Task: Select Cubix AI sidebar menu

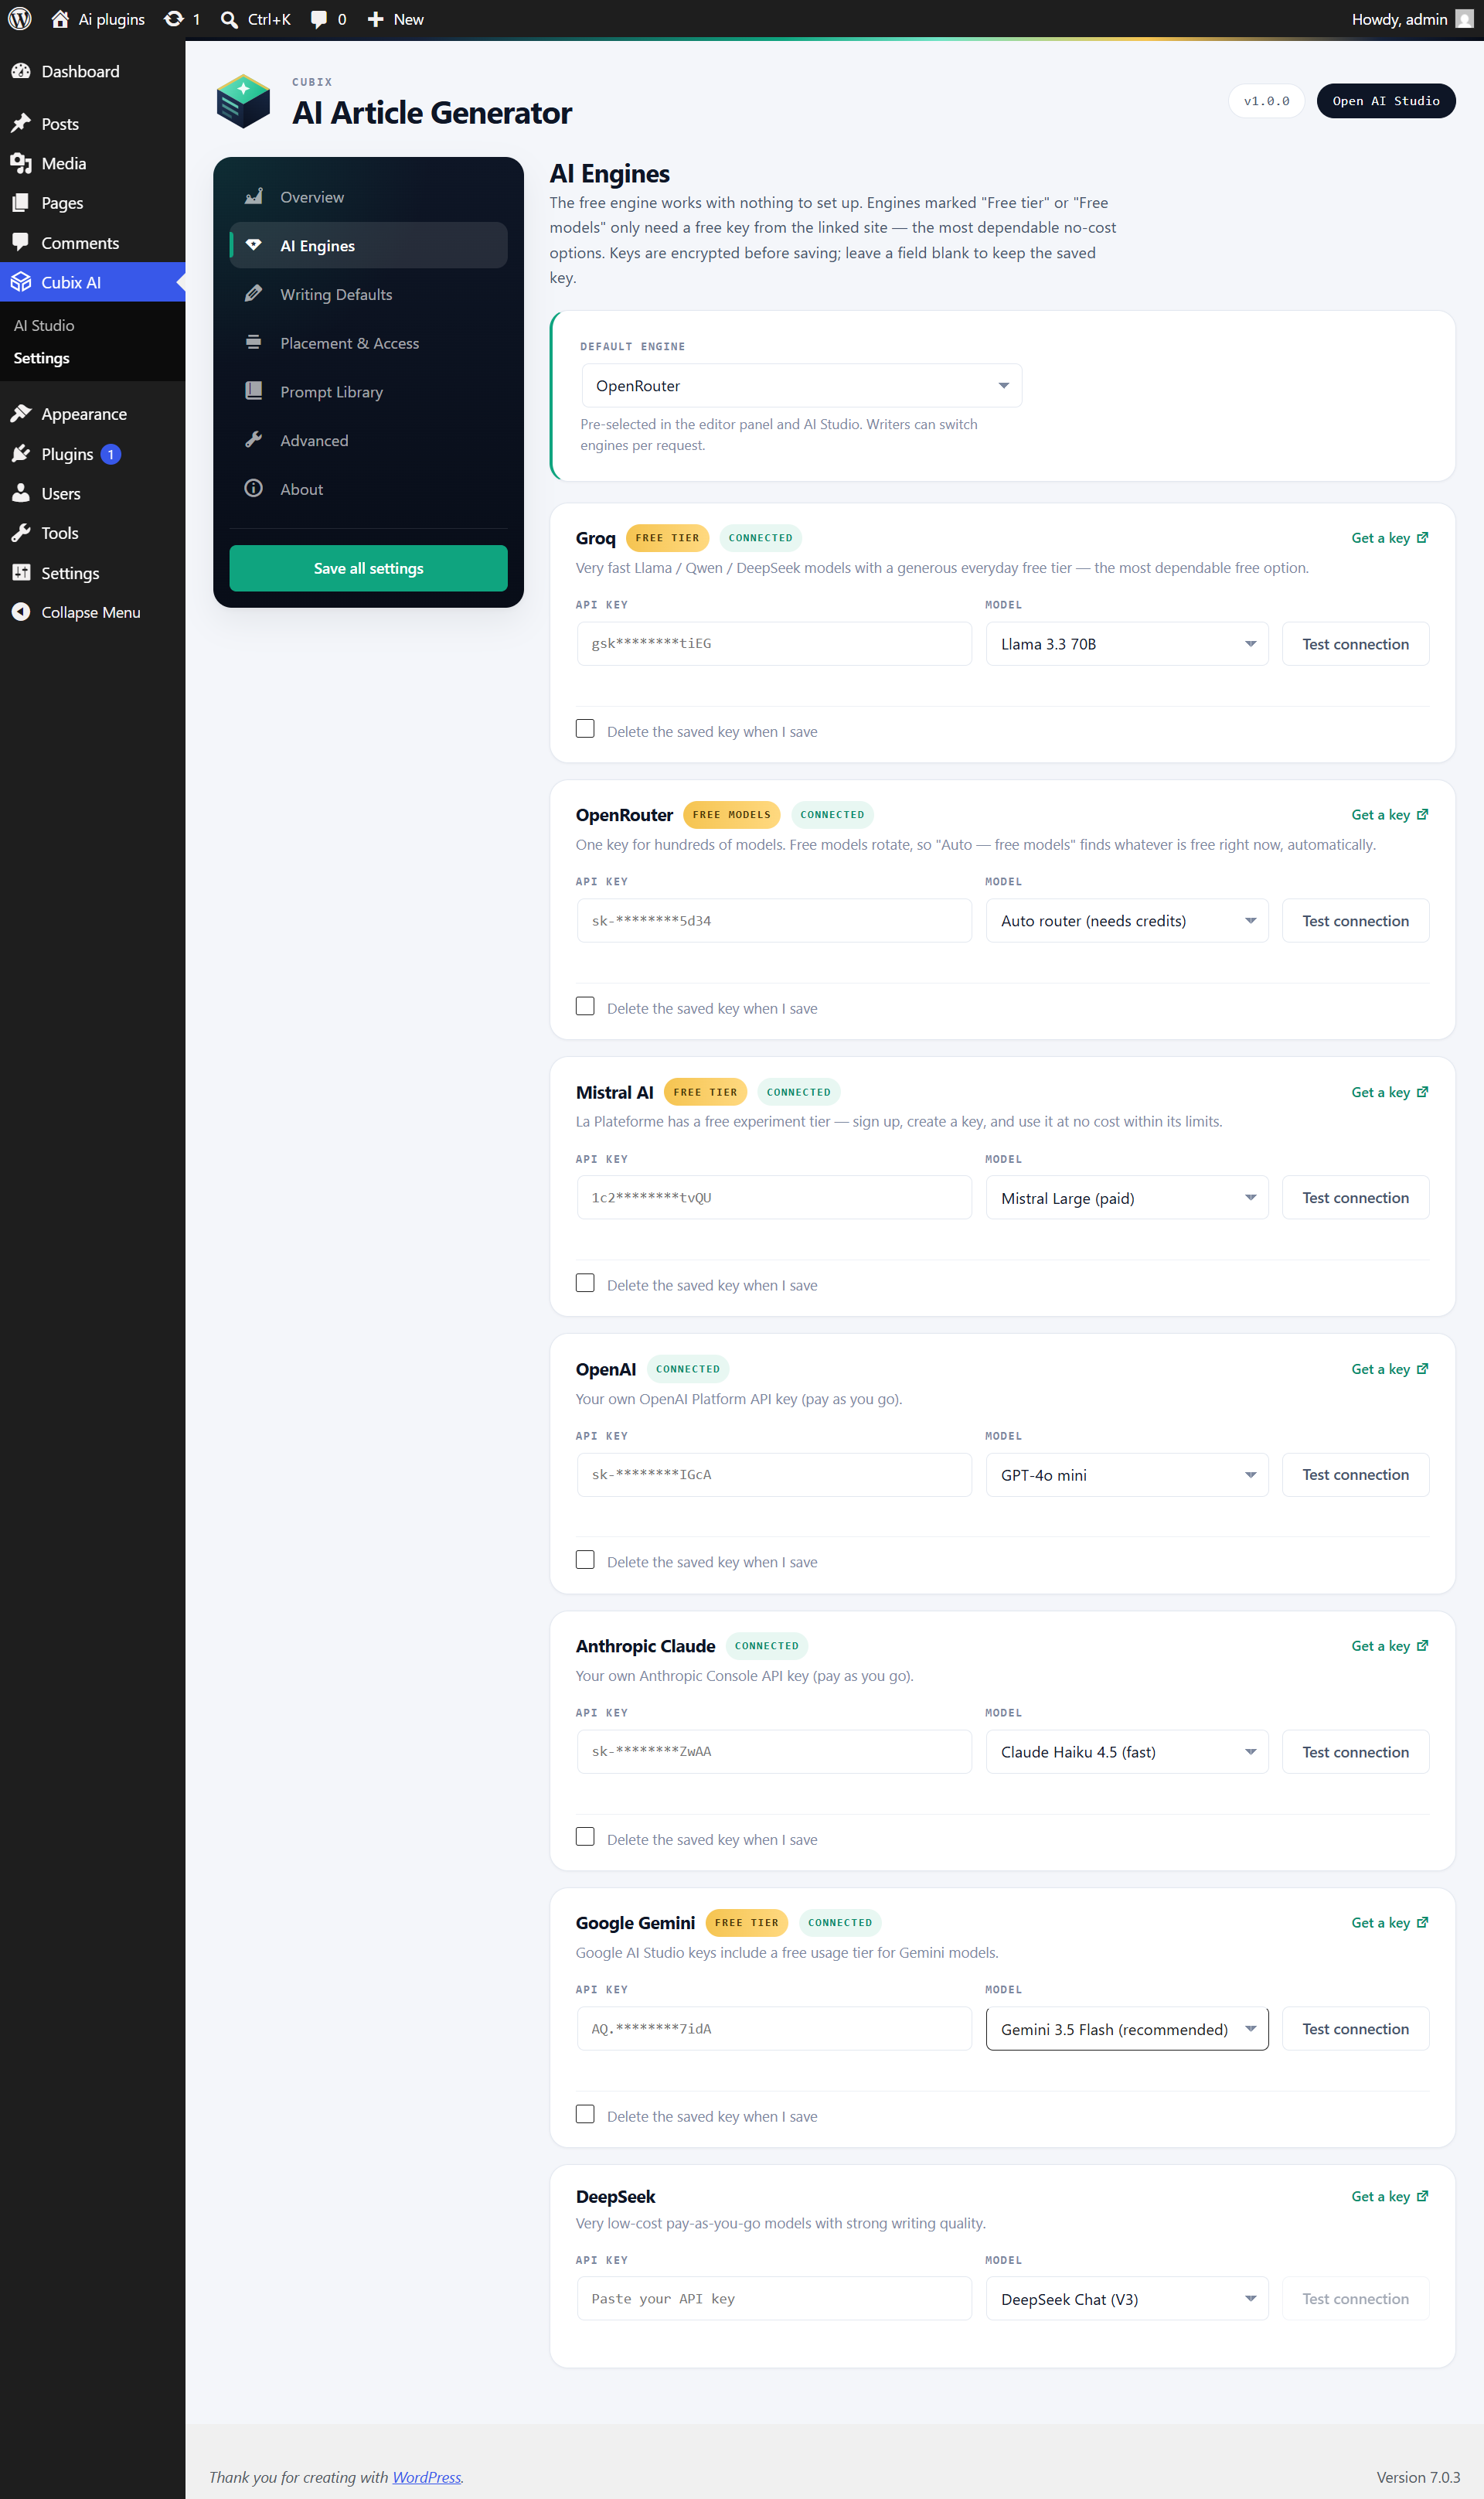Action: [92, 282]
